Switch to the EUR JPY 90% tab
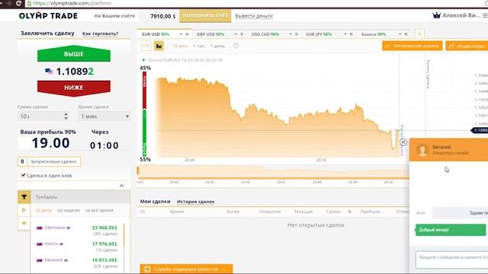Image resolution: width=488 pixels, height=274 pixels. pos(319,34)
